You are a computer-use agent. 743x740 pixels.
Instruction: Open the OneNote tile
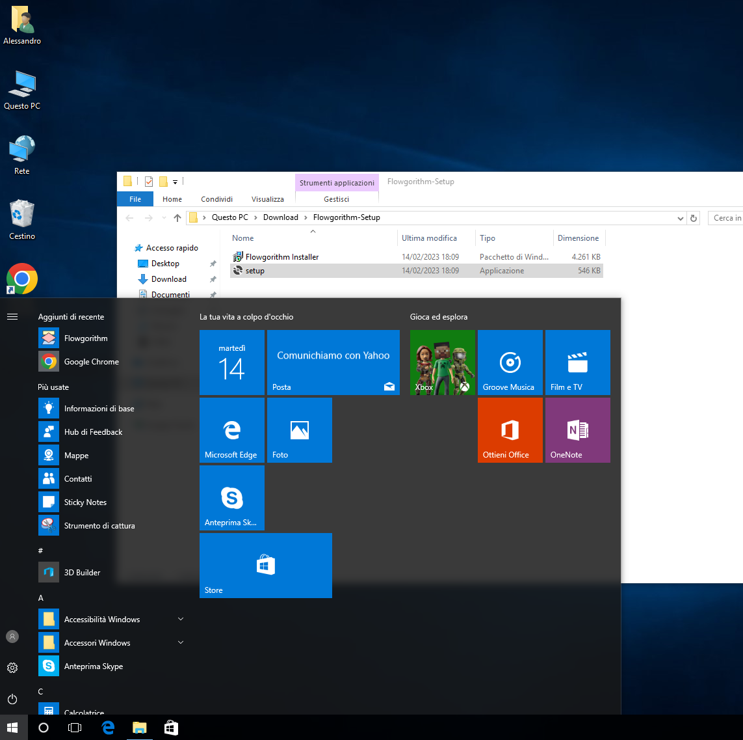point(577,430)
